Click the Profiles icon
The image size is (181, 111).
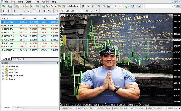coord(10,6)
